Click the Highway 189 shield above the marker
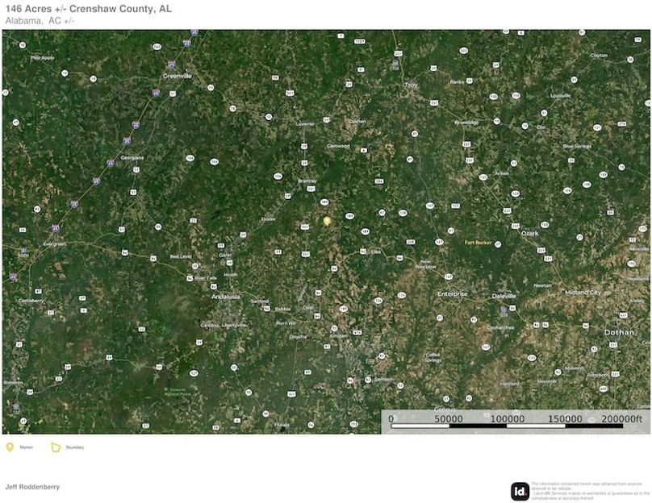Viewport: 652px width, 503px height. [x=324, y=202]
